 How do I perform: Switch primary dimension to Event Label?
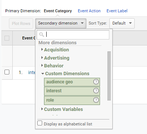117,11
